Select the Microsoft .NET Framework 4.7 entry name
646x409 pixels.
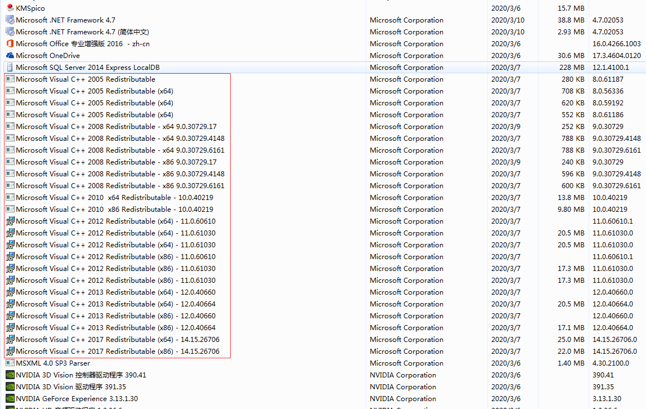65,20
